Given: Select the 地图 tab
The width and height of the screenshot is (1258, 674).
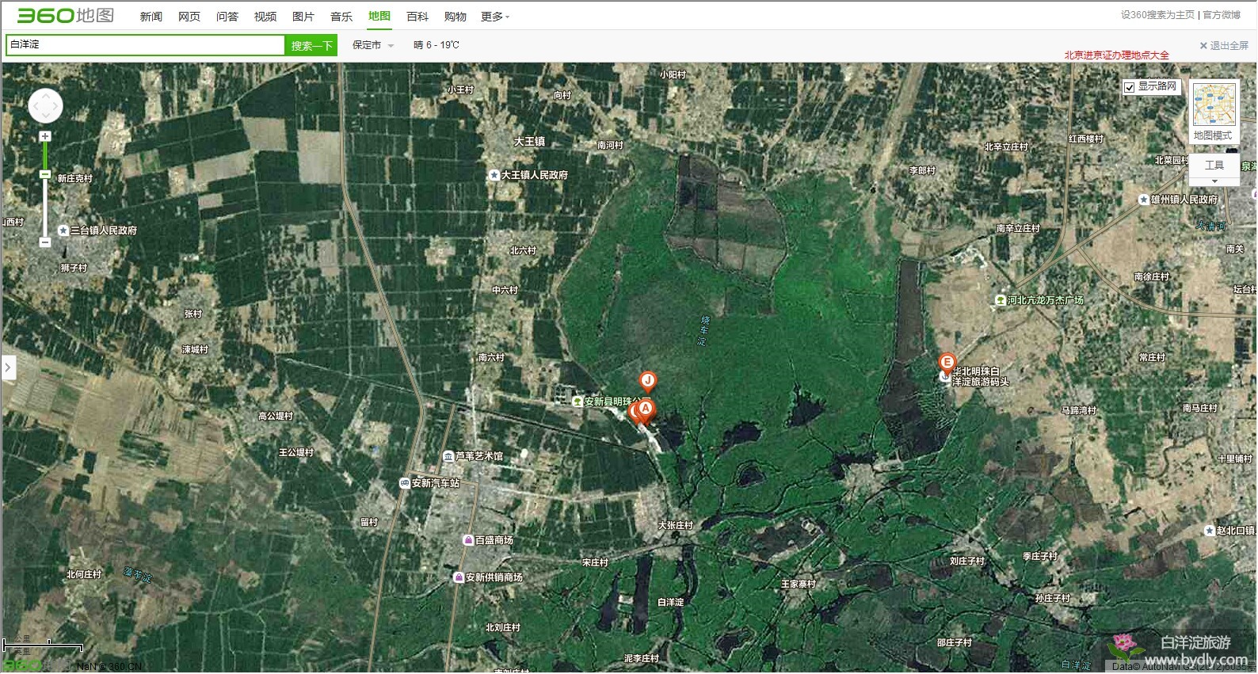Looking at the screenshot, I should (x=379, y=16).
